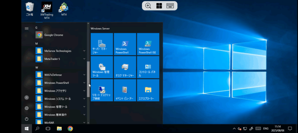Open Settings from the gear icon
The width and height of the screenshot is (298, 133).
tap(26, 108)
